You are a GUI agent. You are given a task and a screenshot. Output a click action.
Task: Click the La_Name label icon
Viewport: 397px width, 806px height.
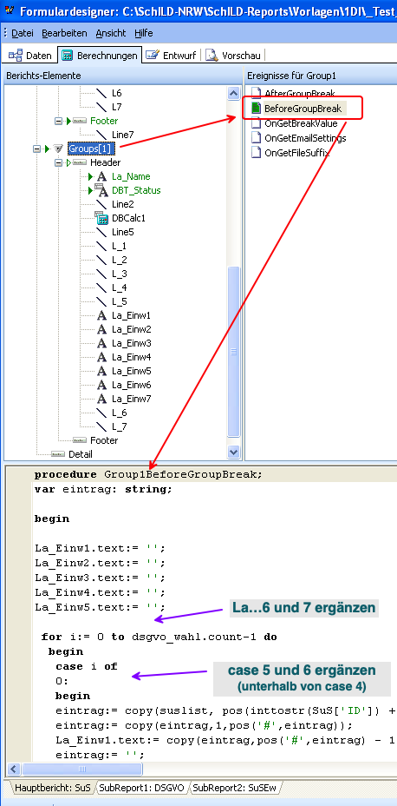101,176
